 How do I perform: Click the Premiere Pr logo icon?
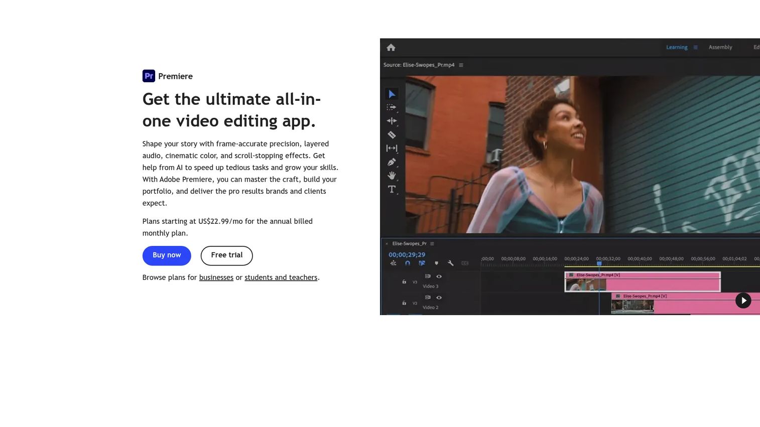(x=149, y=76)
